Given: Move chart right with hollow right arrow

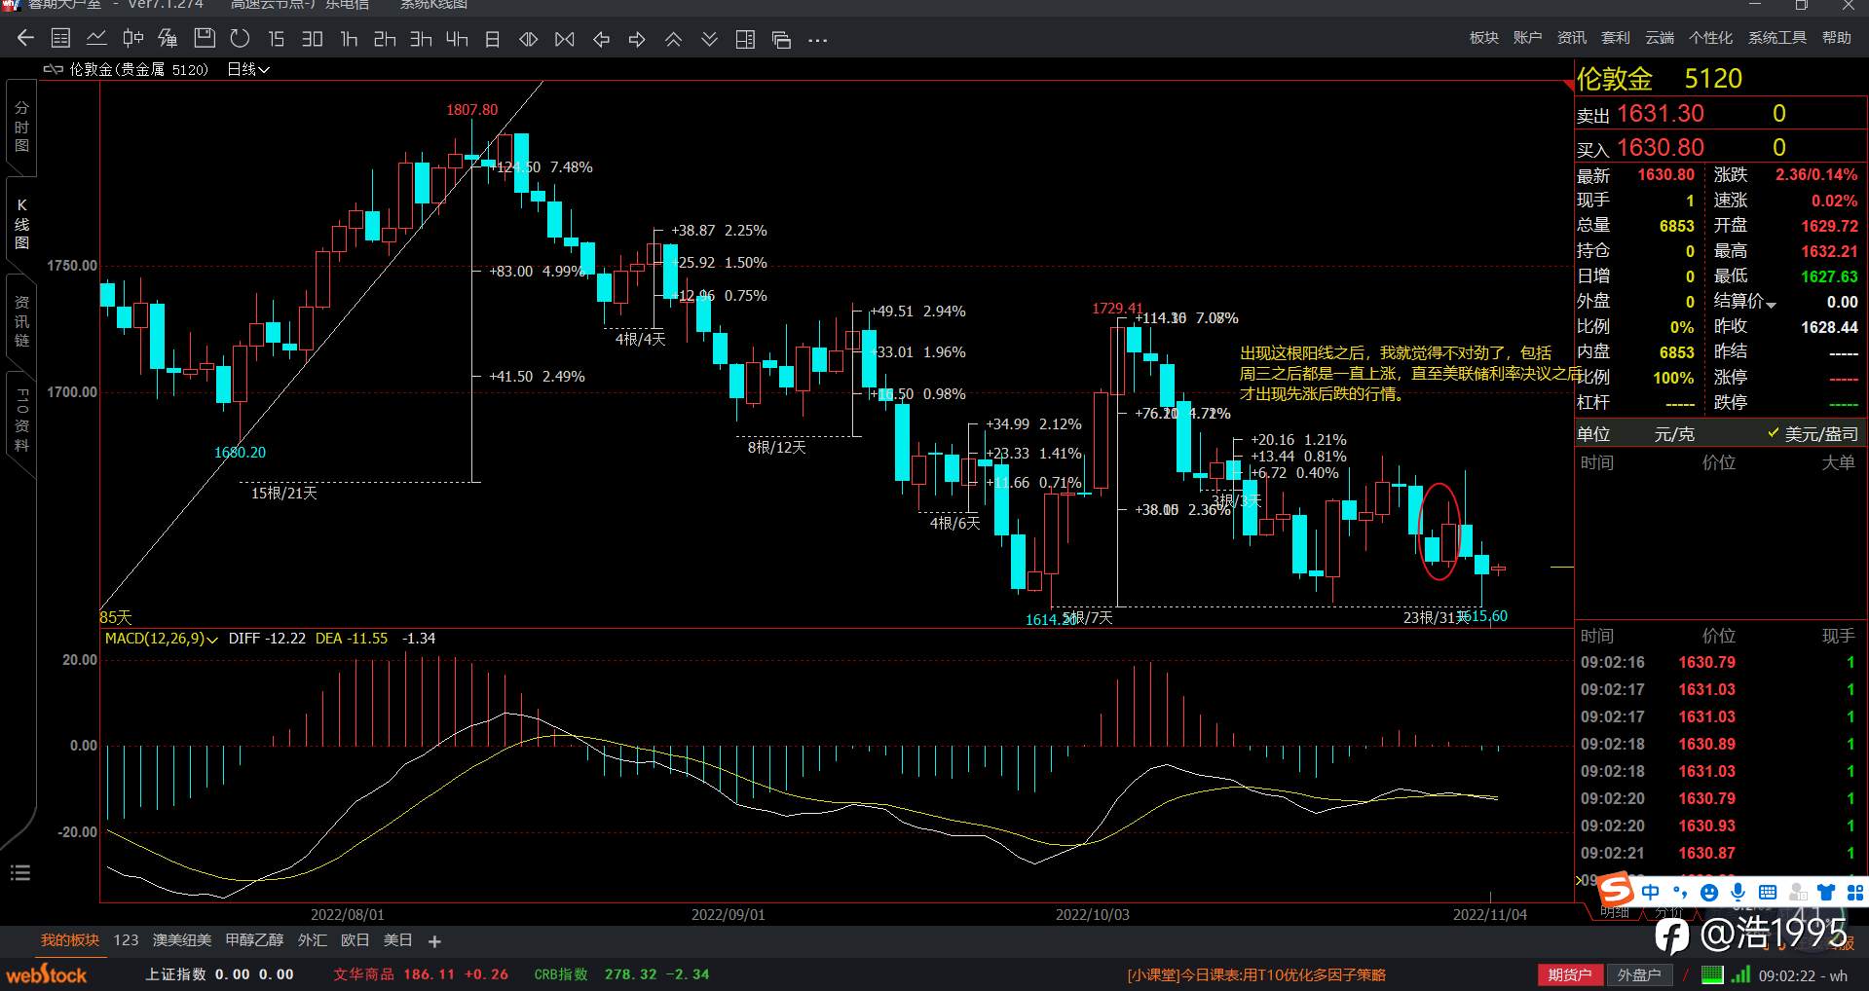Looking at the screenshot, I should (x=637, y=39).
